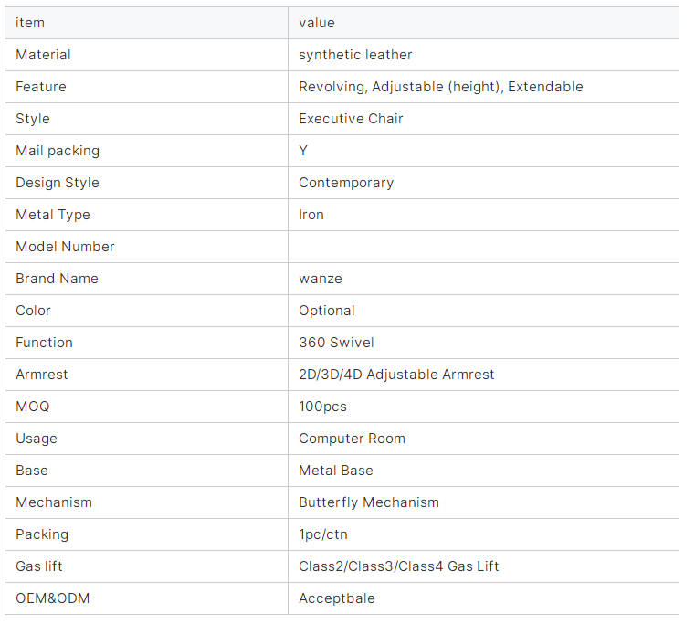
Task: Select the 'wanze' brand name value
Action: [321, 279]
